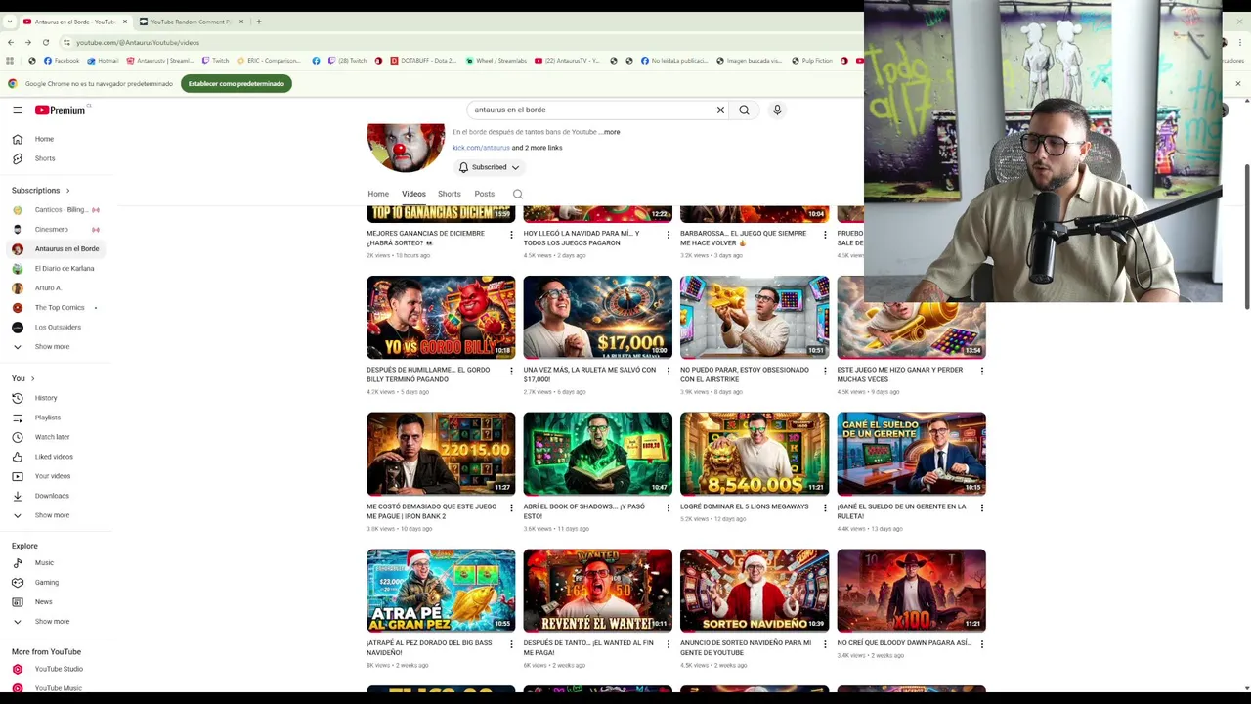Expand Subscriptions section chevron
The width and height of the screenshot is (1251, 704).
tap(67, 191)
